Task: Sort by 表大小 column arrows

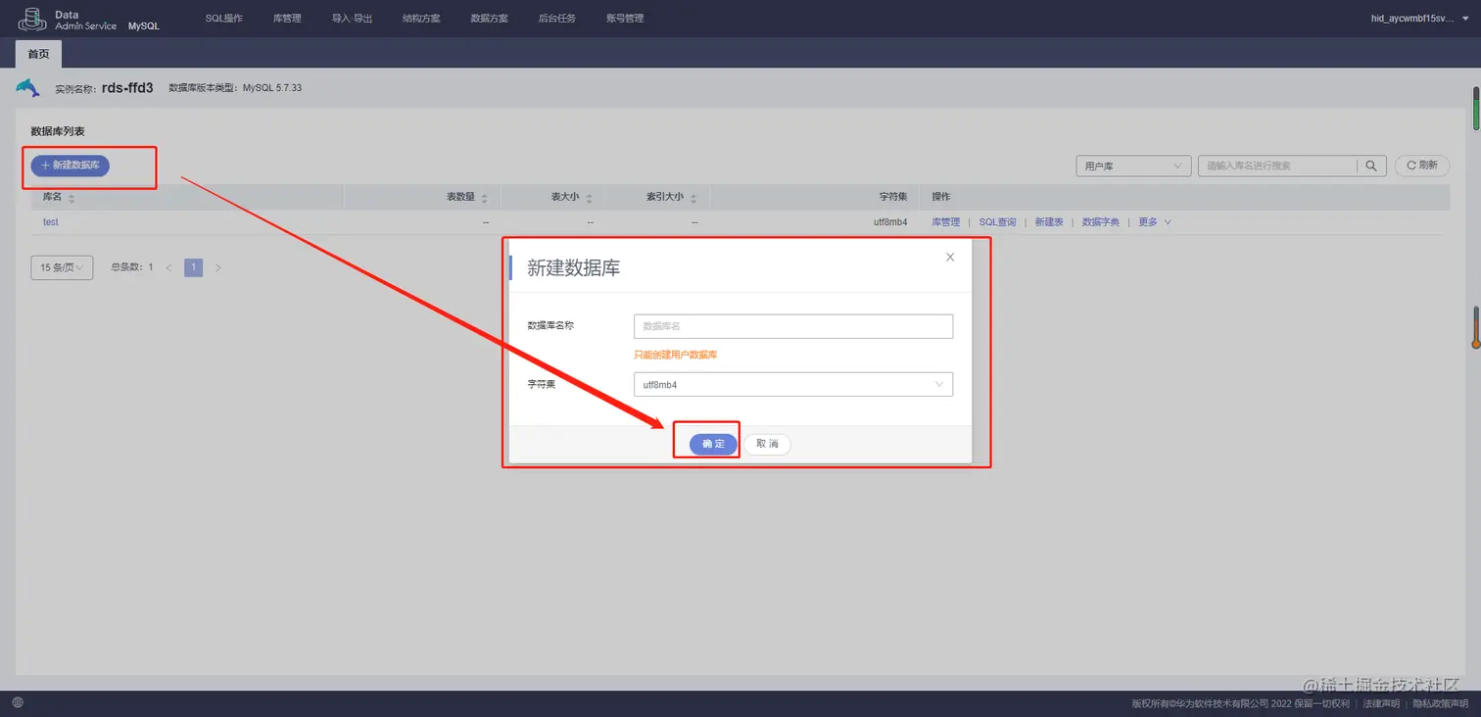Action: pyautogui.click(x=588, y=198)
